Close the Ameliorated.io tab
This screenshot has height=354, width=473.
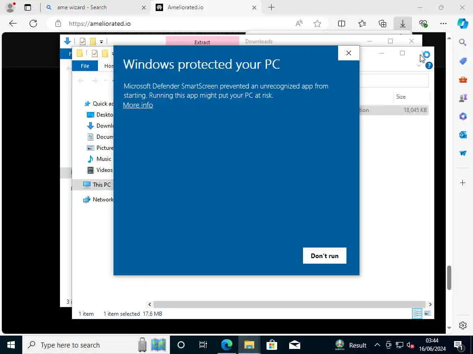255,7
